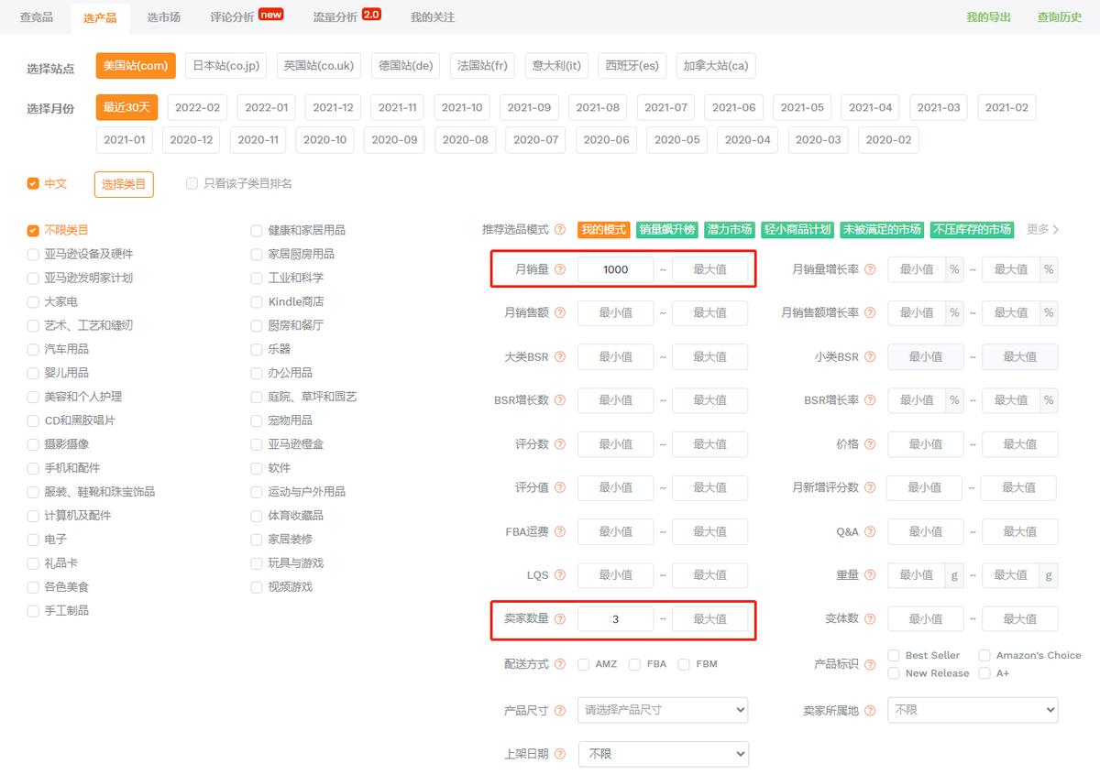Open the 产品尺寸 dropdown

[662, 709]
